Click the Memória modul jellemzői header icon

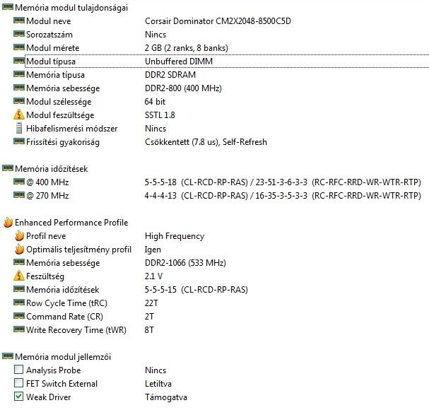tap(8, 356)
